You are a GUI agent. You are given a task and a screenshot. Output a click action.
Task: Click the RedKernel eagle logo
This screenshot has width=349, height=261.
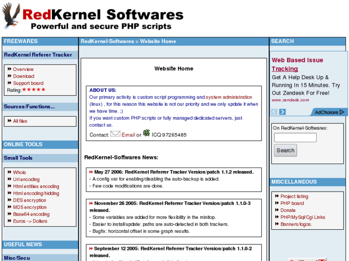click(11, 15)
